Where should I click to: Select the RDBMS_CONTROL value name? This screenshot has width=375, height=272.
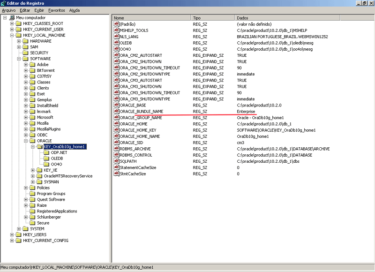[x=135, y=155]
